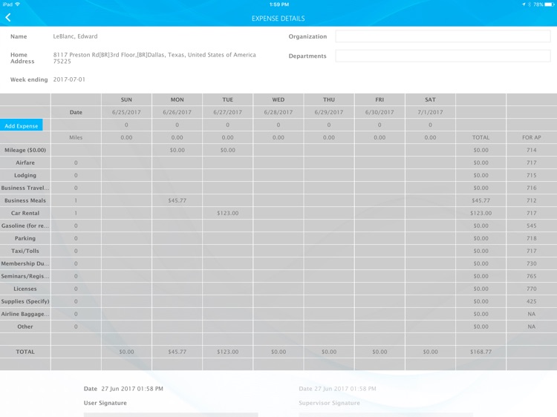557x417 pixels.
Task: Select the SUN column header
Action: (126, 99)
